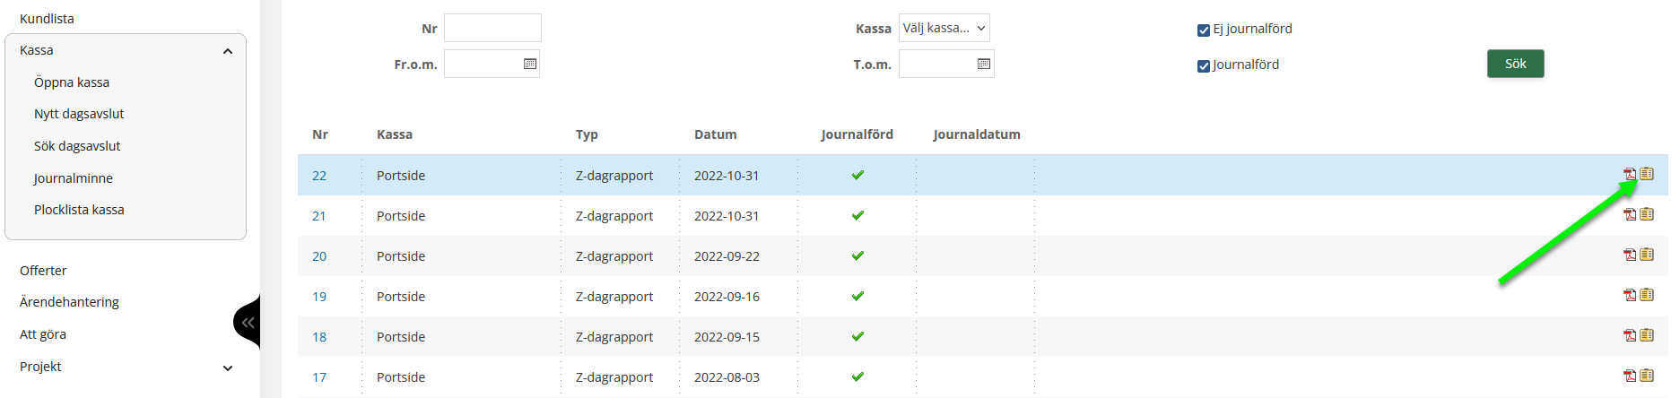Image resolution: width=1680 pixels, height=398 pixels.
Task: Toggle the Journalförd checkbox
Action: (x=1204, y=66)
